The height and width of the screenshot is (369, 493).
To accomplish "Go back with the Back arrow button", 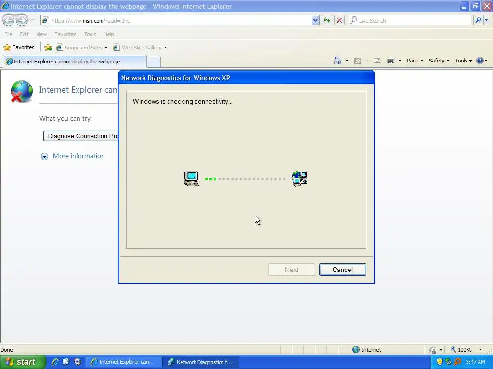I will [x=9, y=20].
